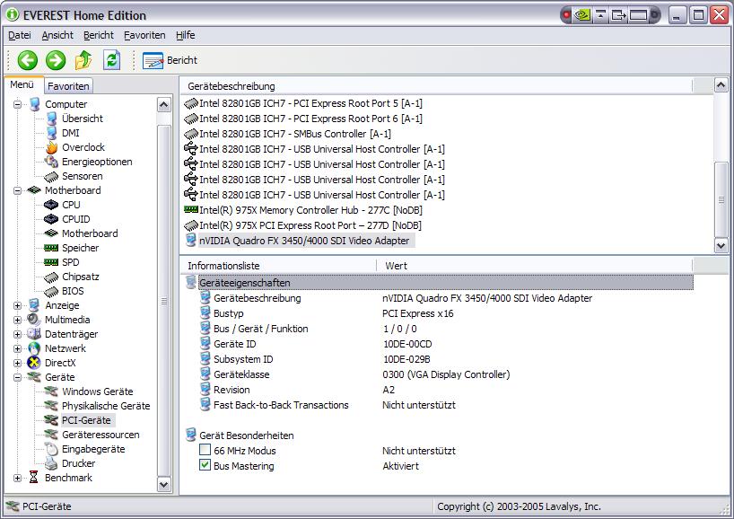
Task: Collapse the Computer tree node
Action: click(x=17, y=104)
